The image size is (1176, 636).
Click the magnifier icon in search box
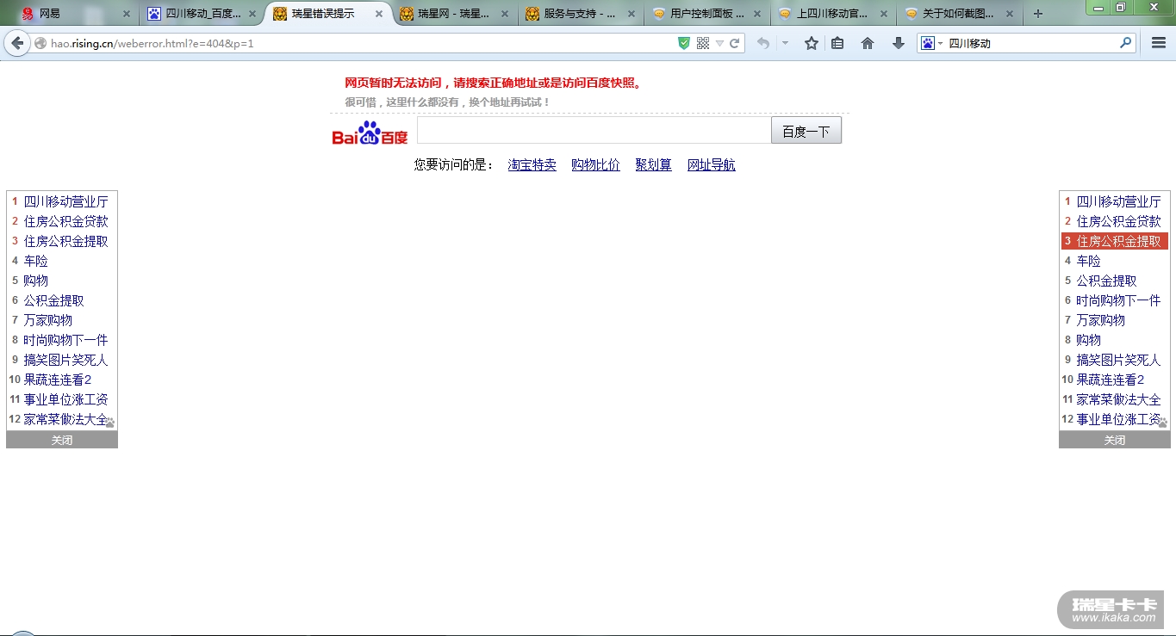[1125, 42]
